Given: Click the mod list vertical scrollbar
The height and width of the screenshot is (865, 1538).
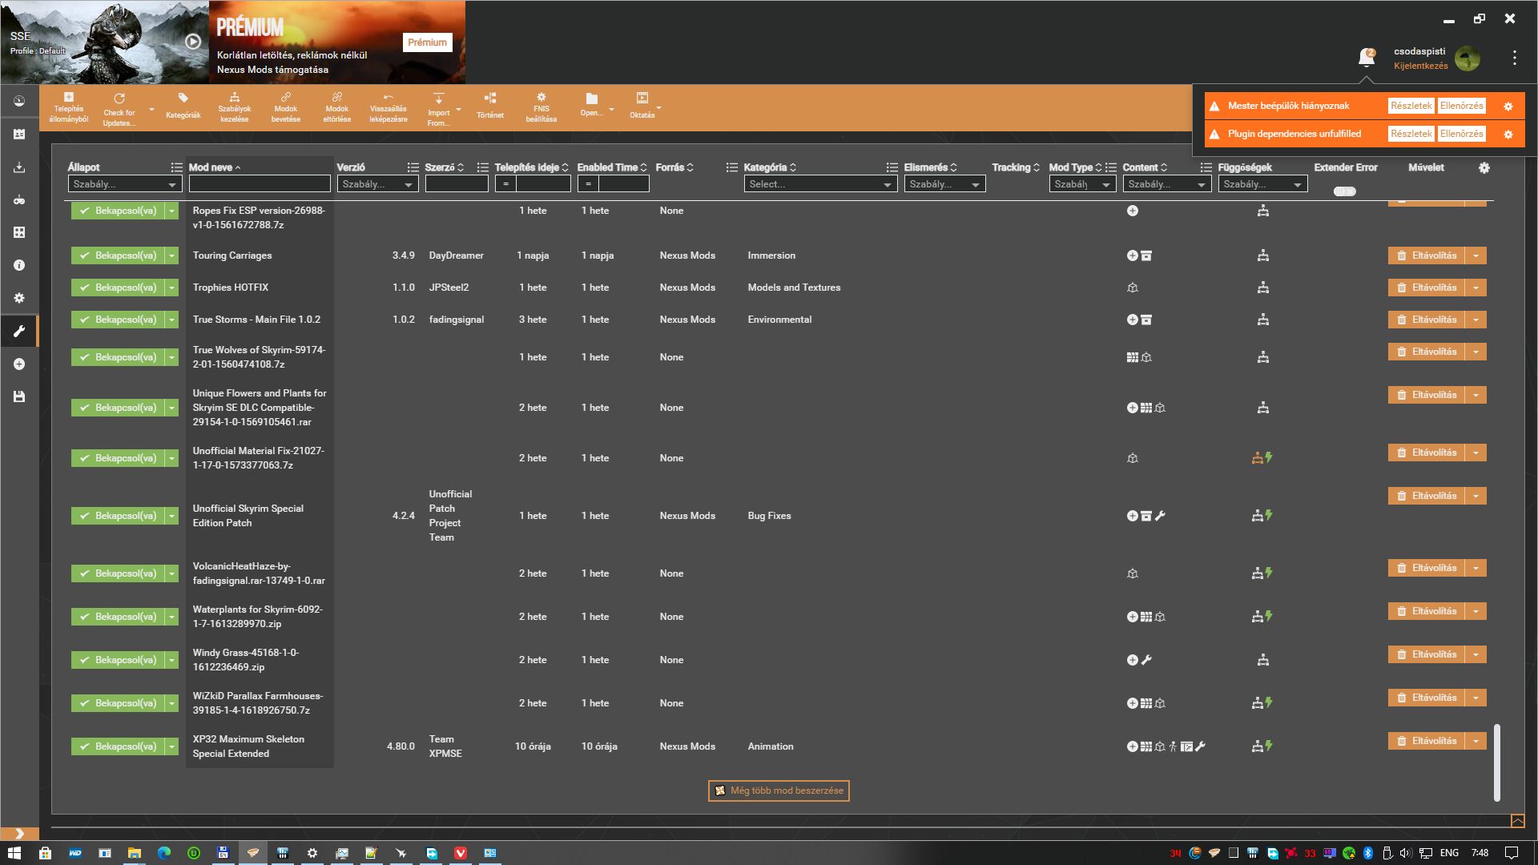Looking at the screenshot, I should (x=1496, y=762).
